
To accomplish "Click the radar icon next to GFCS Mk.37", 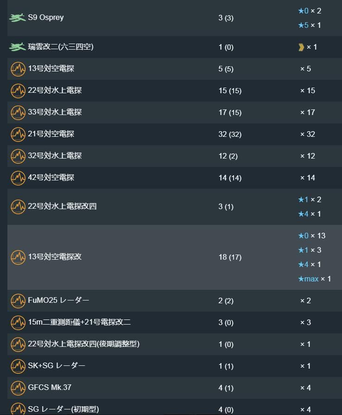I will [x=18, y=388].
